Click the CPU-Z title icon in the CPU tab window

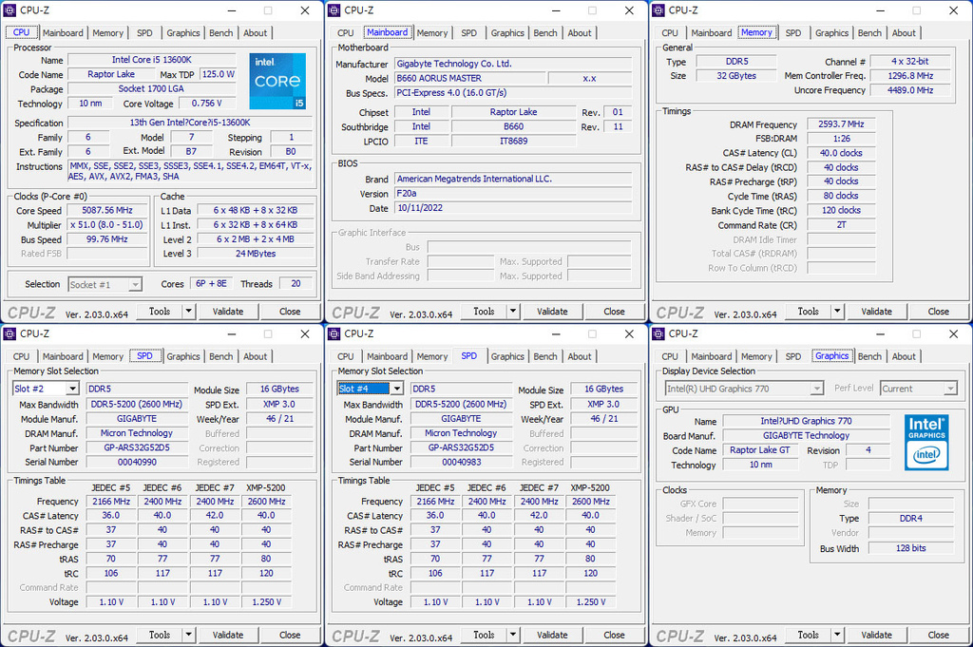tap(10, 10)
